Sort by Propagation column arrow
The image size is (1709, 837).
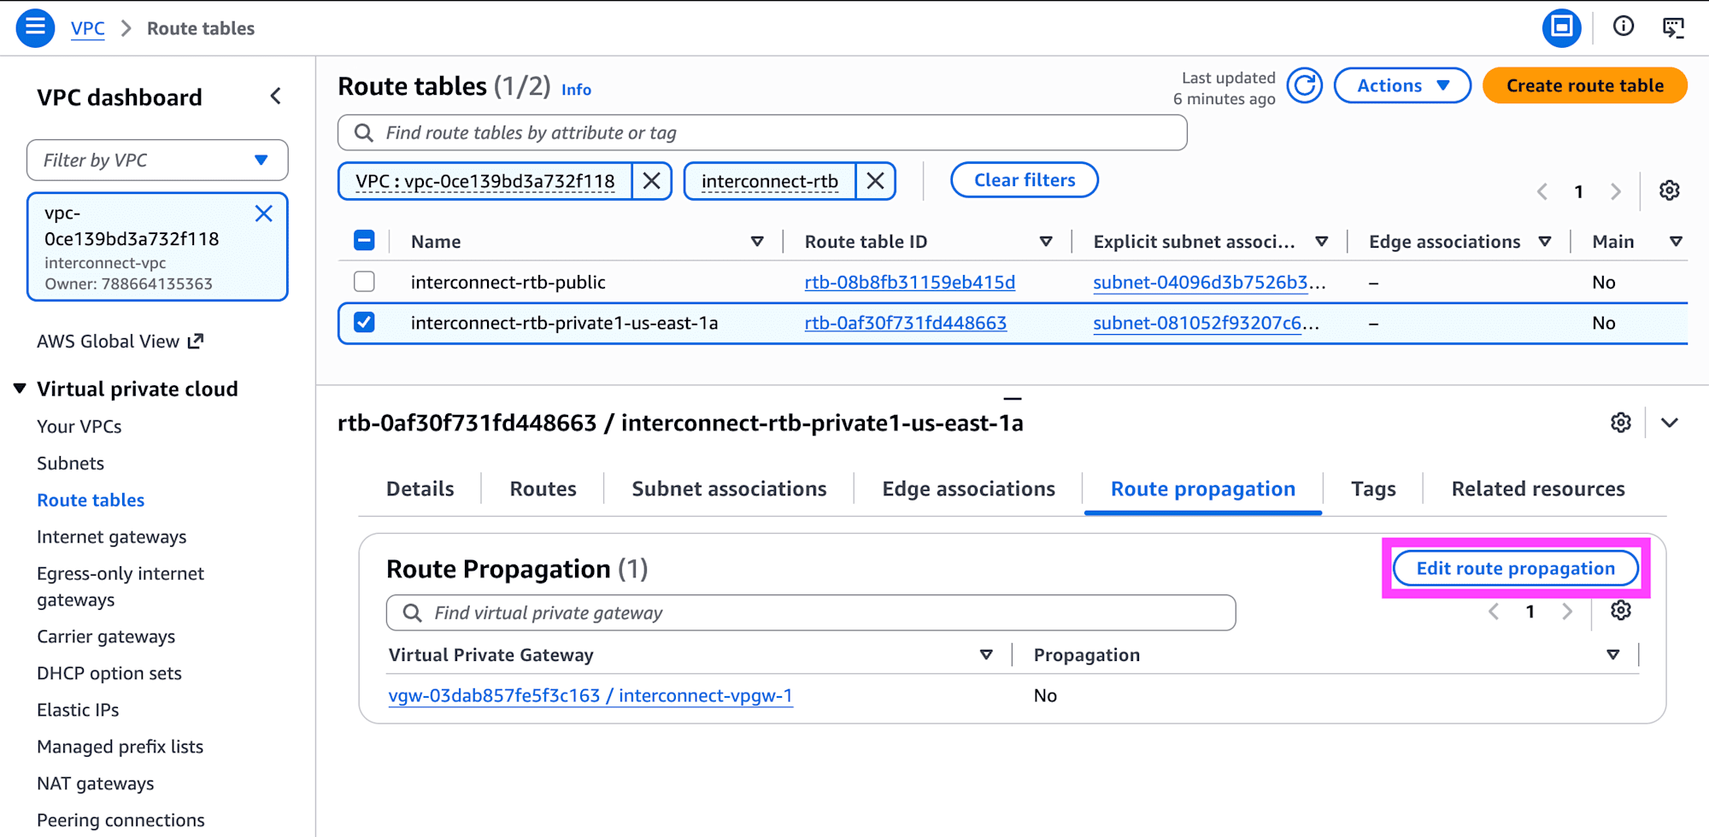tap(1613, 655)
